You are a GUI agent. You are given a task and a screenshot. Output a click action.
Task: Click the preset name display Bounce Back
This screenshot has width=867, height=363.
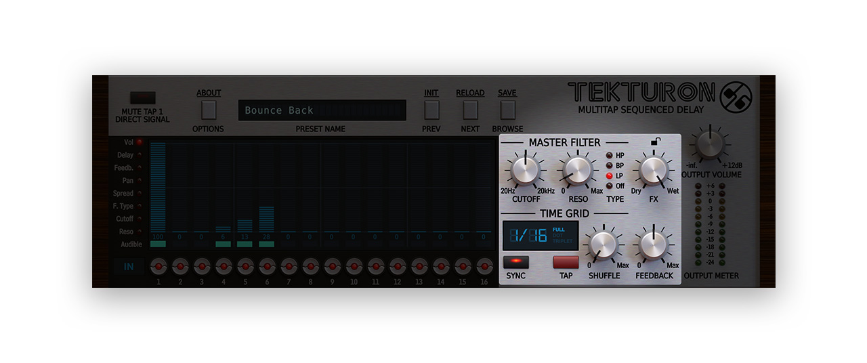[x=322, y=110]
